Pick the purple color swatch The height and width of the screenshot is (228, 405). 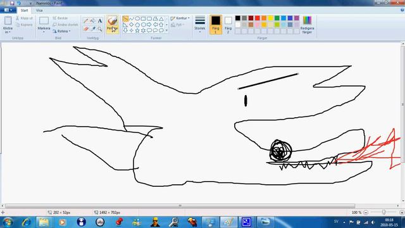point(297,18)
